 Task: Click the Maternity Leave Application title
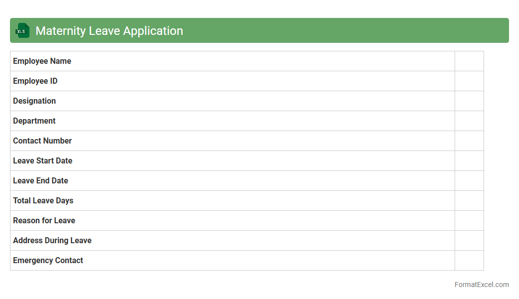tap(109, 31)
